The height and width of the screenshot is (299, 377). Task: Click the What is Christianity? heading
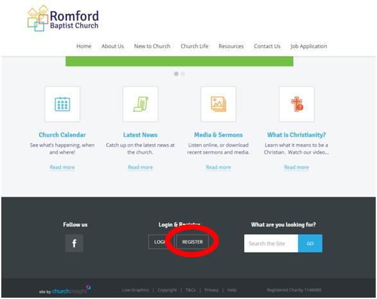[297, 135]
